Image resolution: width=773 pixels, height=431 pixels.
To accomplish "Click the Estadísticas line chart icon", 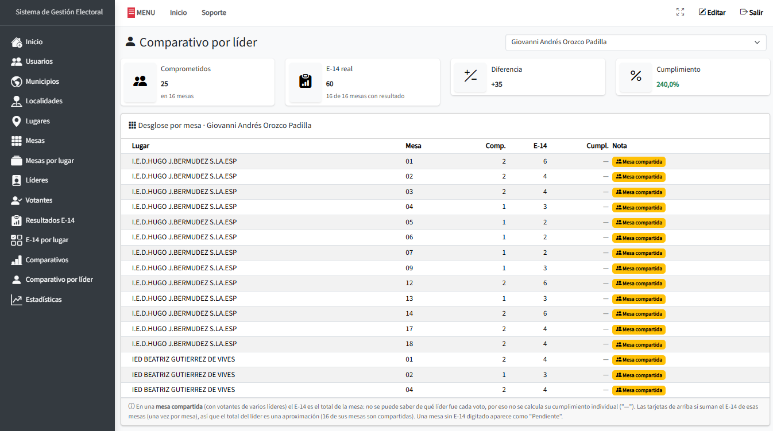I will pyautogui.click(x=16, y=300).
